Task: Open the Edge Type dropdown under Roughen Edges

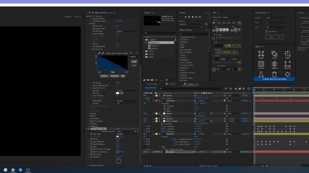Action: (127, 134)
